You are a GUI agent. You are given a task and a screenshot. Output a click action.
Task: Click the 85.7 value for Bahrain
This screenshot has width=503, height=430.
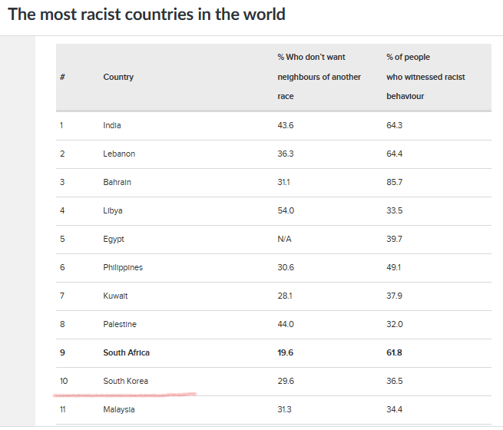394,182
